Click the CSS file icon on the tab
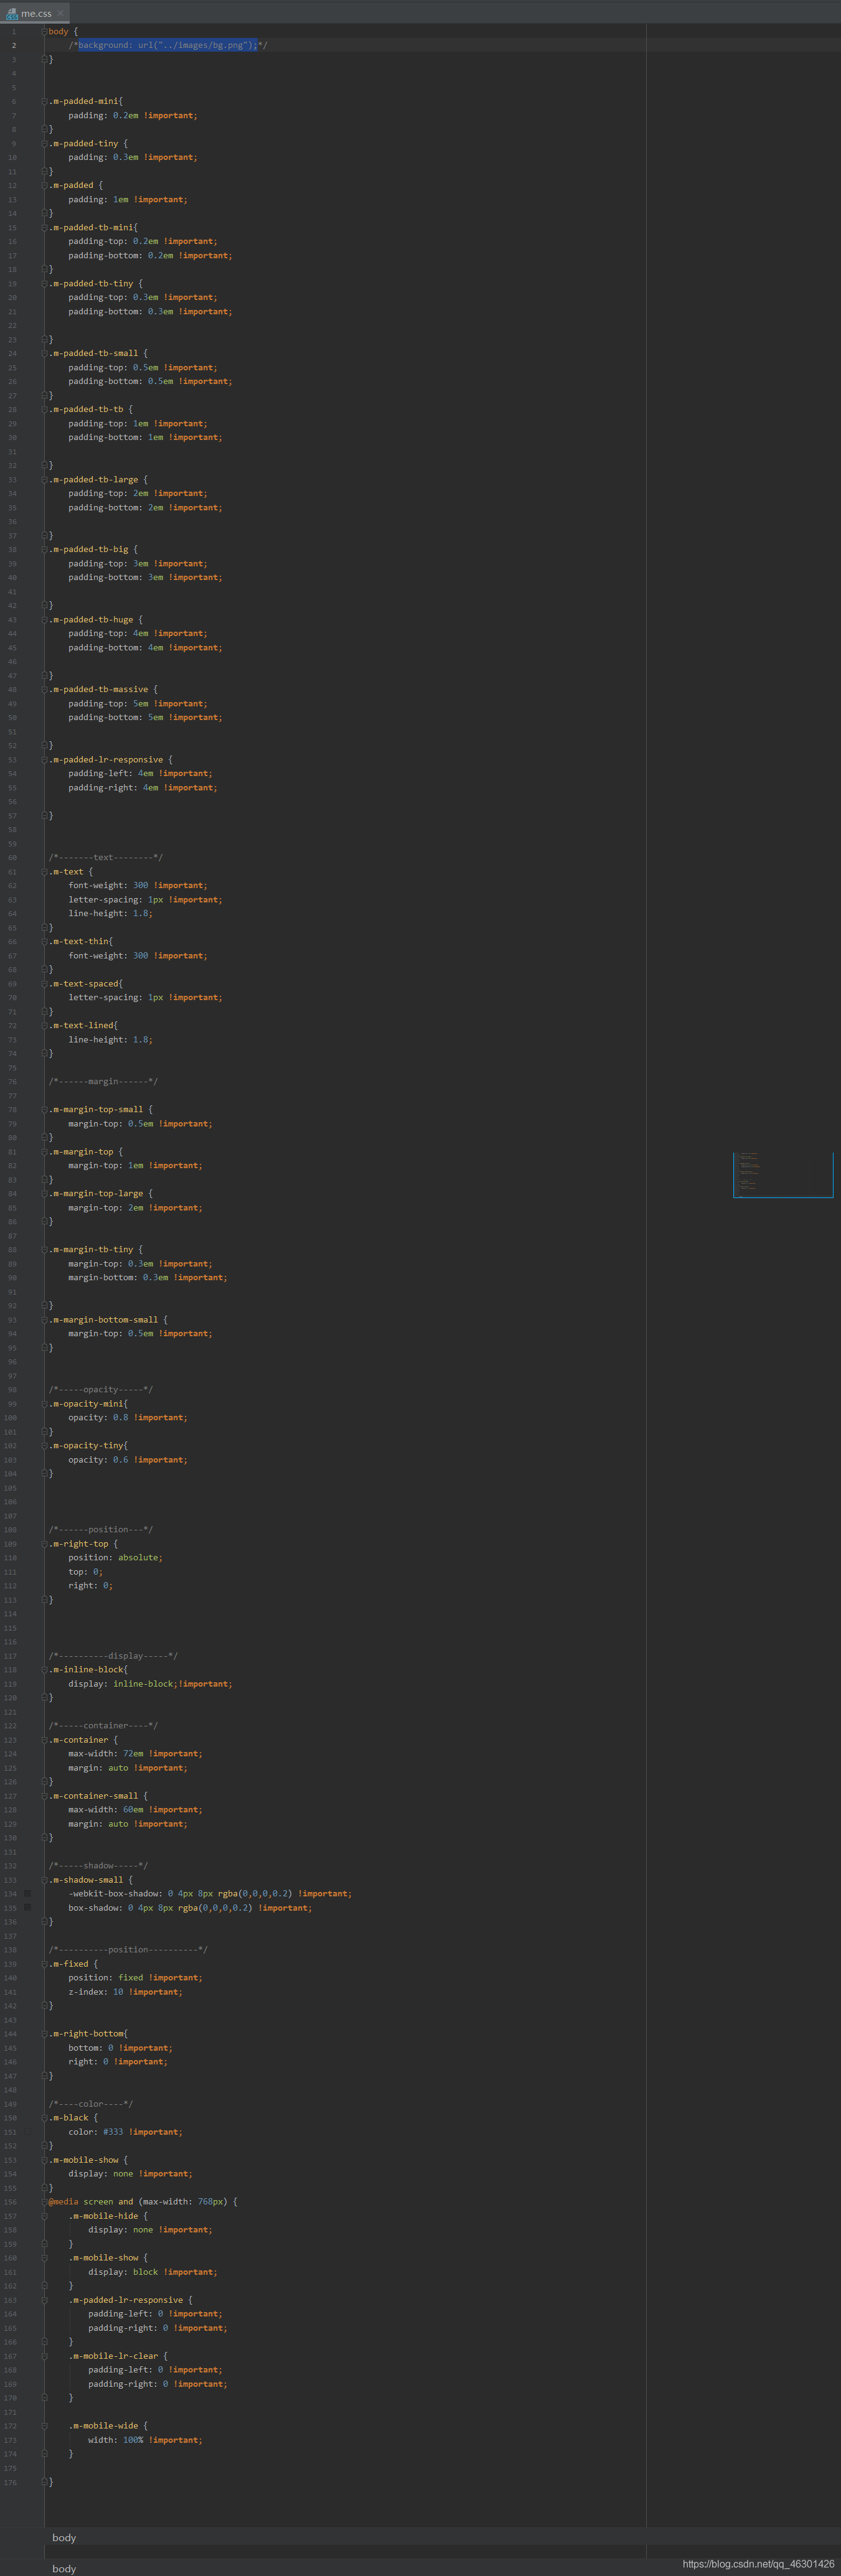 coord(11,13)
